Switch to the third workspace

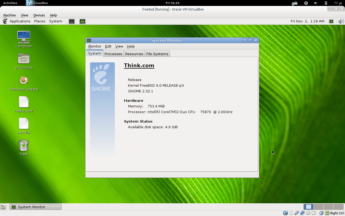(x=329, y=207)
